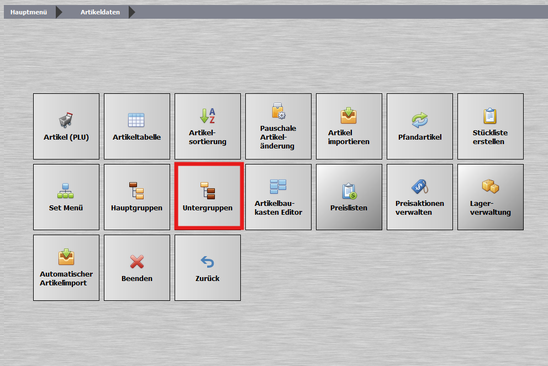Select the highlighted Untergruppen tile
This screenshot has width=548, height=366.
coord(208,197)
